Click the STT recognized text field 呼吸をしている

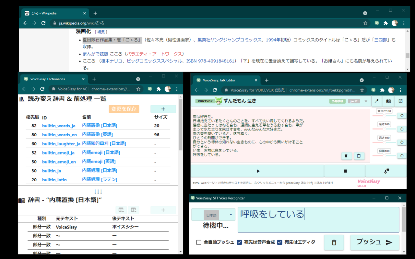(x=318, y=220)
